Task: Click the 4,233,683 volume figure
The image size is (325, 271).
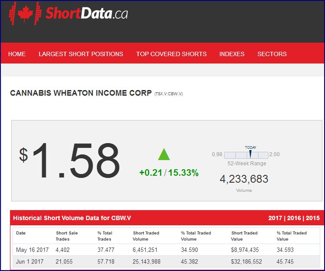Action: pyautogui.click(x=244, y=179)
